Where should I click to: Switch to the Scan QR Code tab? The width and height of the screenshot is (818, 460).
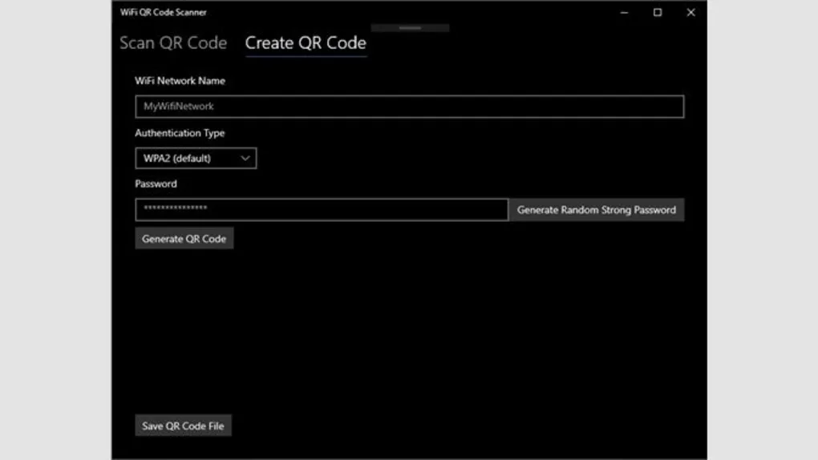(x=173, y=42)
